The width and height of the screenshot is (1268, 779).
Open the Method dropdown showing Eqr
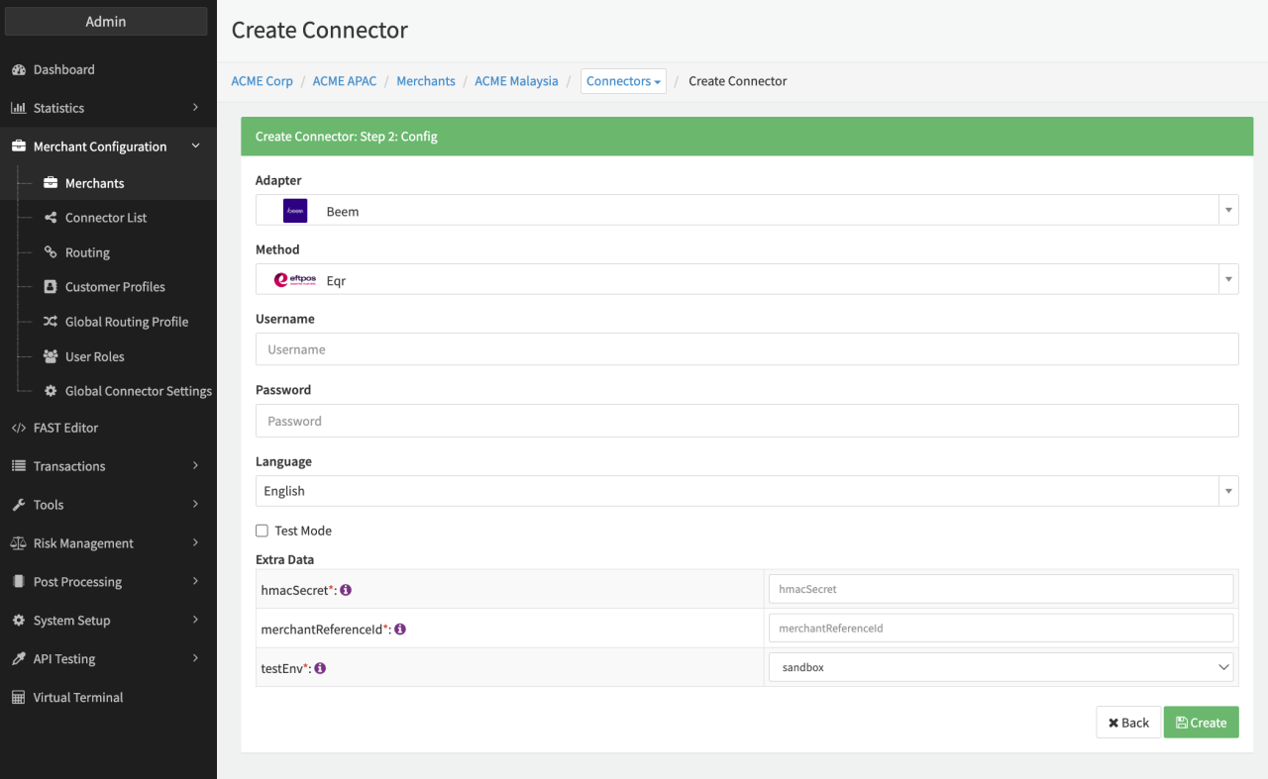[x=746, y=280]
